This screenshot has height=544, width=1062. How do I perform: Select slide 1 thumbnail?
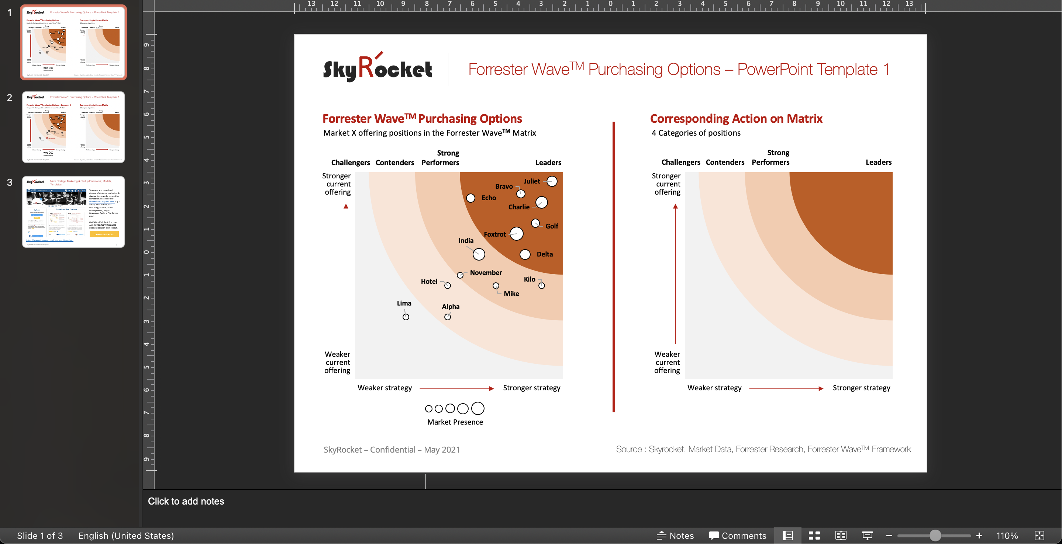point(73,42)
